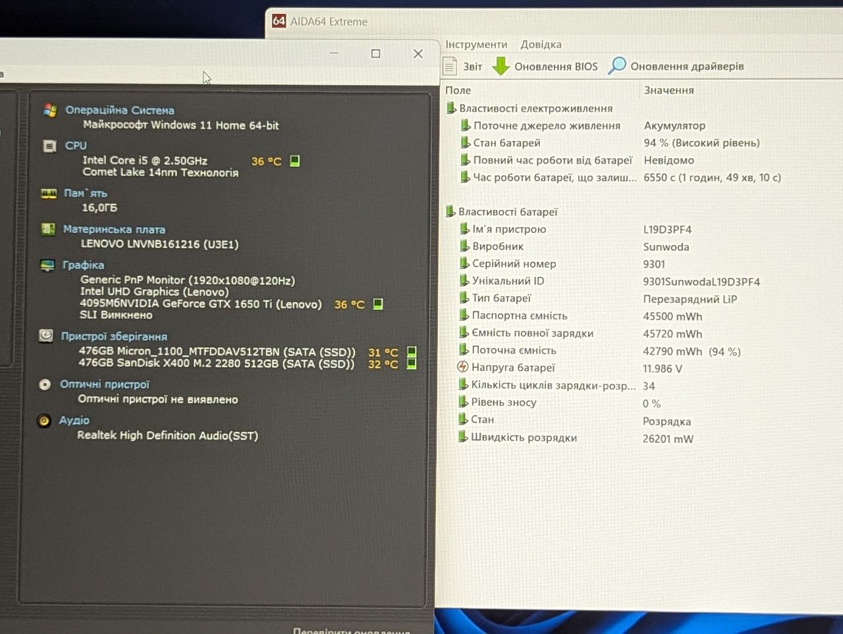The width and height of the screenshot is (843, 634).
Task: Open the Довідка menu
Action: (x=541, y=44)
